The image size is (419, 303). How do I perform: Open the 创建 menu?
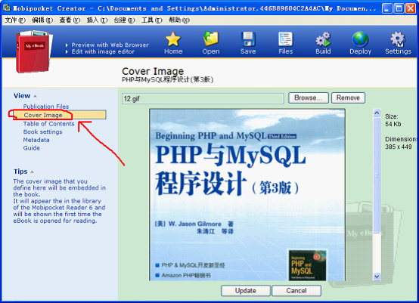coord(124,20)
